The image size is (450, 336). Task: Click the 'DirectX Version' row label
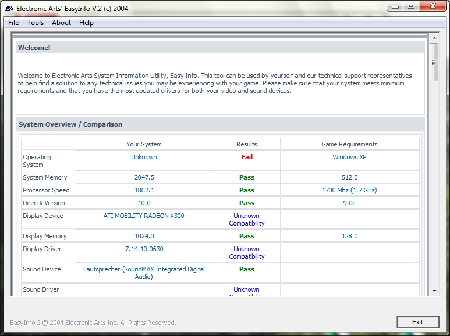click(44, 203)
